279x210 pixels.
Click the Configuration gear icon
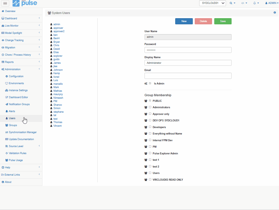click(x=7, y=76)
